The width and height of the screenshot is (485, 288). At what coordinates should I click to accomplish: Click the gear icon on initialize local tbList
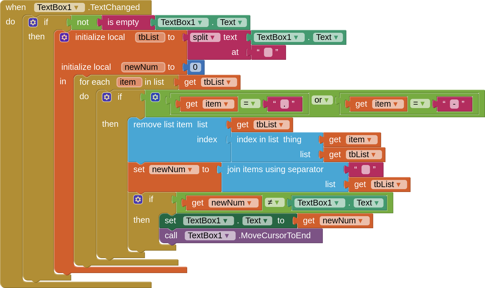(x=64, y=37)
